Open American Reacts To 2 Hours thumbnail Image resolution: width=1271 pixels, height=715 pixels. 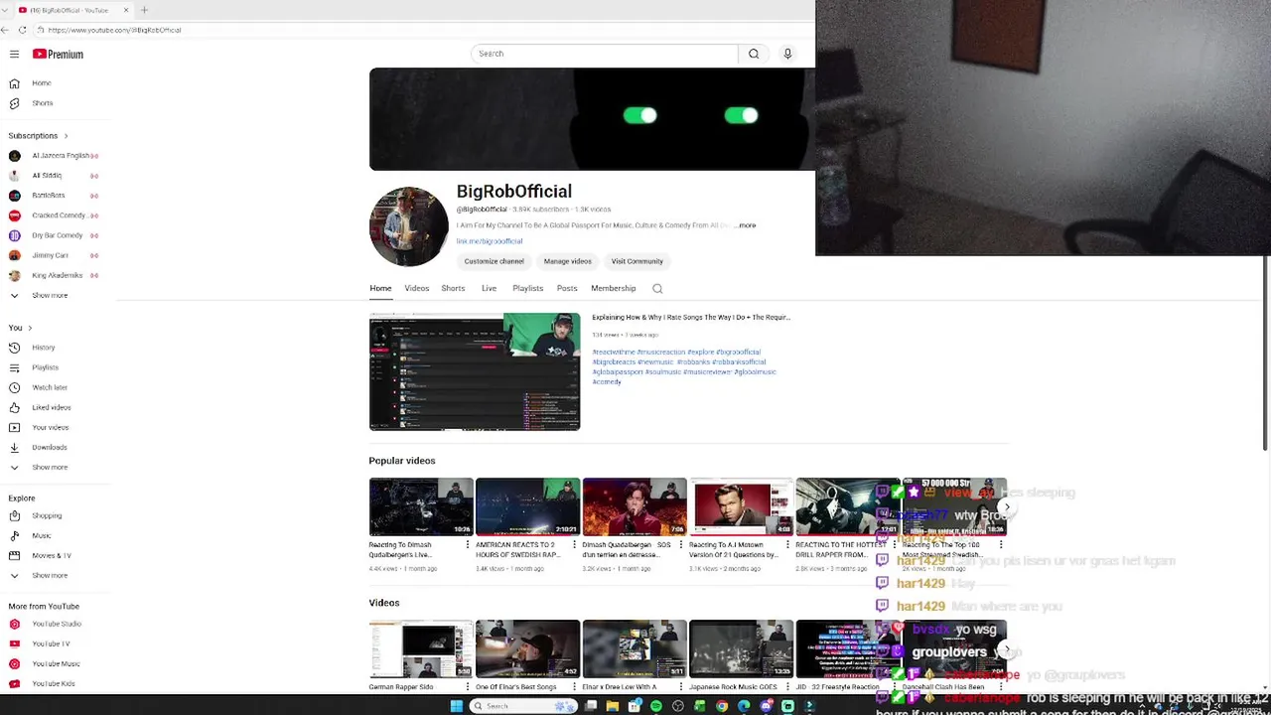pyautogui.click(x=527, y=506)
